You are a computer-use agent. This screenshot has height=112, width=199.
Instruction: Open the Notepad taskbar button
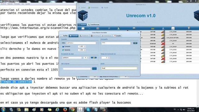tap(96, 110)
